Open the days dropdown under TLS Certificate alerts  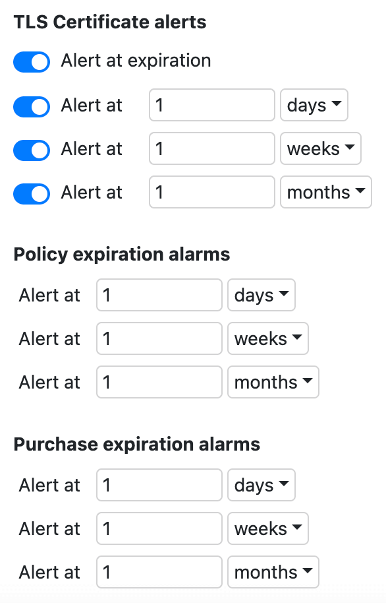pos(314,105)
